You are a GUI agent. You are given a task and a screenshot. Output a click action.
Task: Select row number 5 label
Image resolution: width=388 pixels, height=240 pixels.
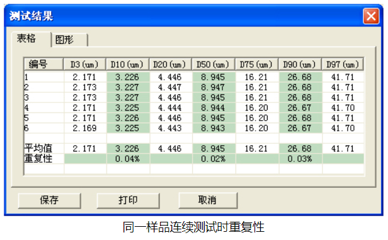26,118
